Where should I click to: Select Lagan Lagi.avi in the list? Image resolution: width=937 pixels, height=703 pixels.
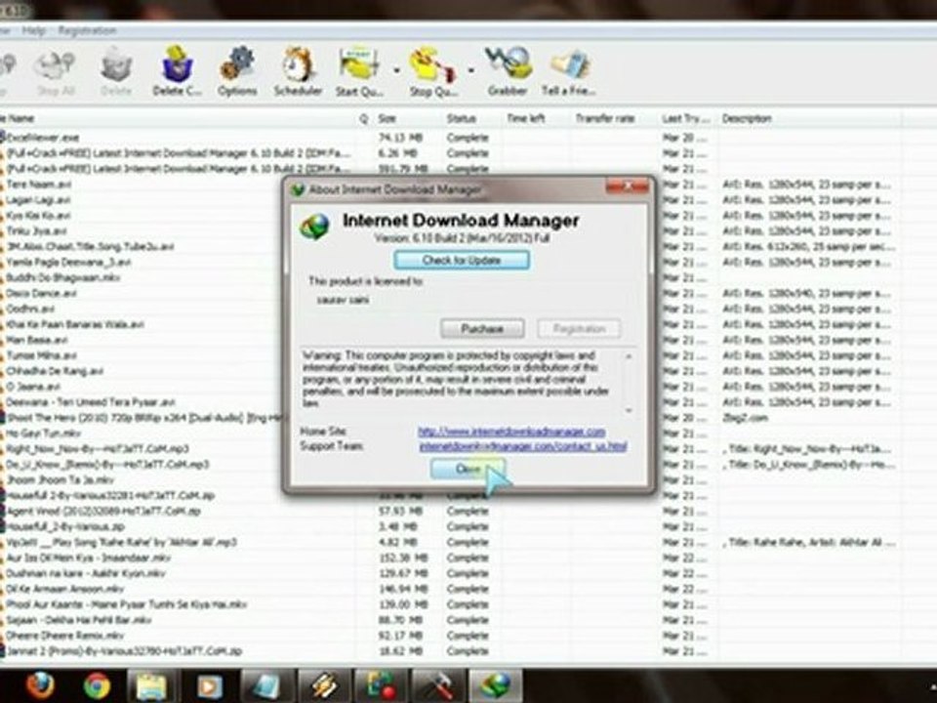coord(38,199)
